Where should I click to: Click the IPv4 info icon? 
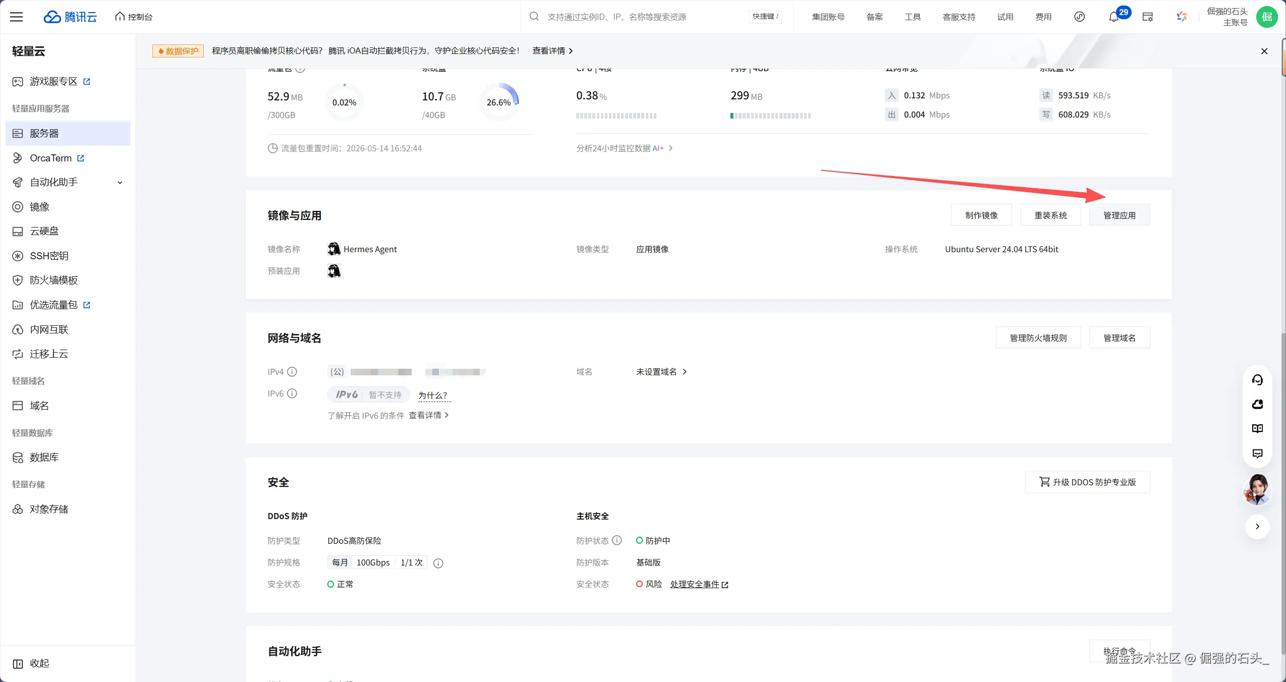point(292,372)
